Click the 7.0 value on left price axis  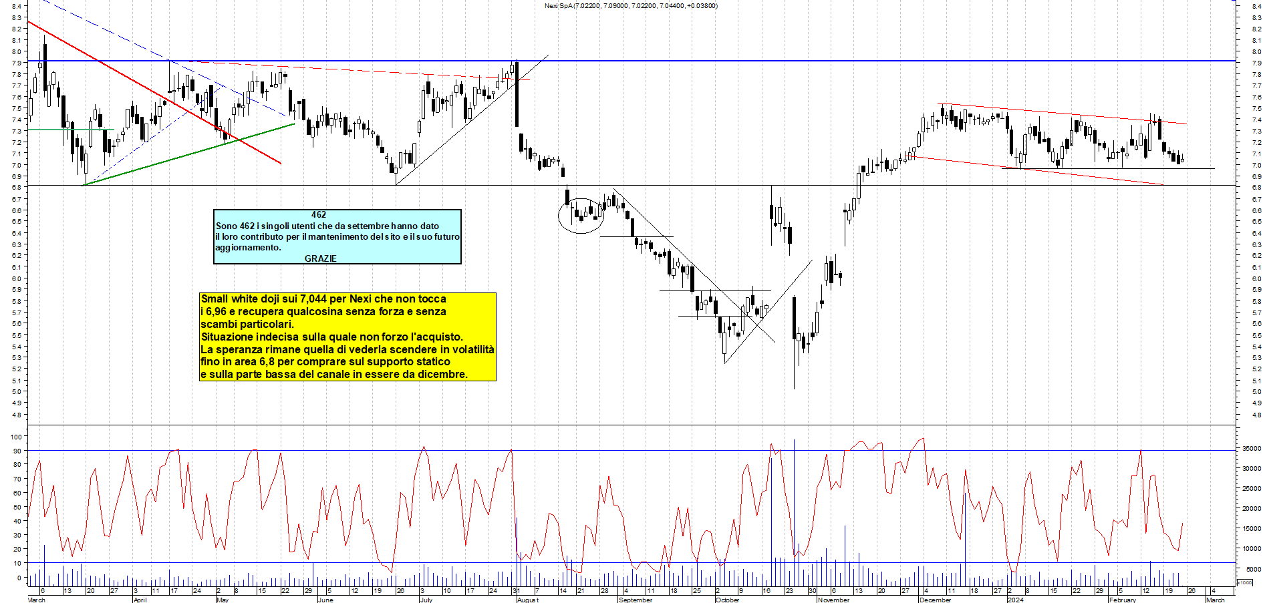pyautogui.click(x=16, y=165)
